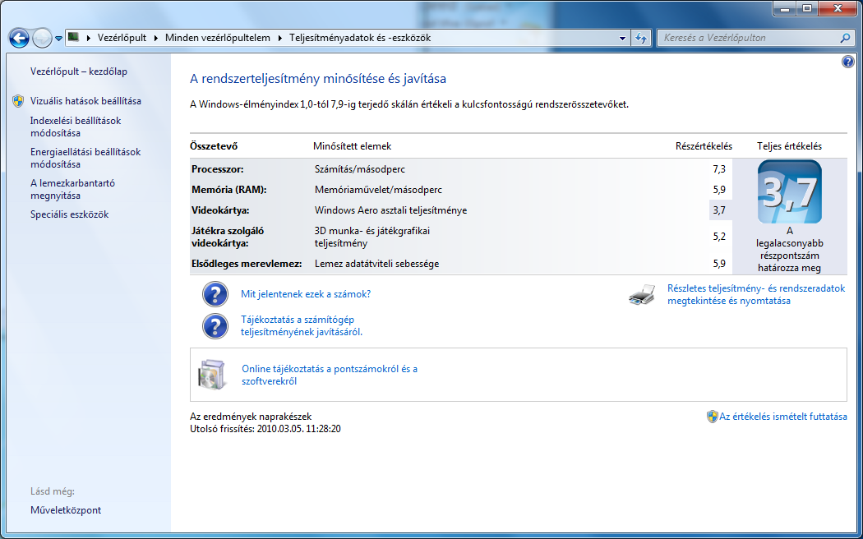The height and width of the screenshot is (539, 863).
Task: Open help with the blue question icon
Action: point(848,62)
